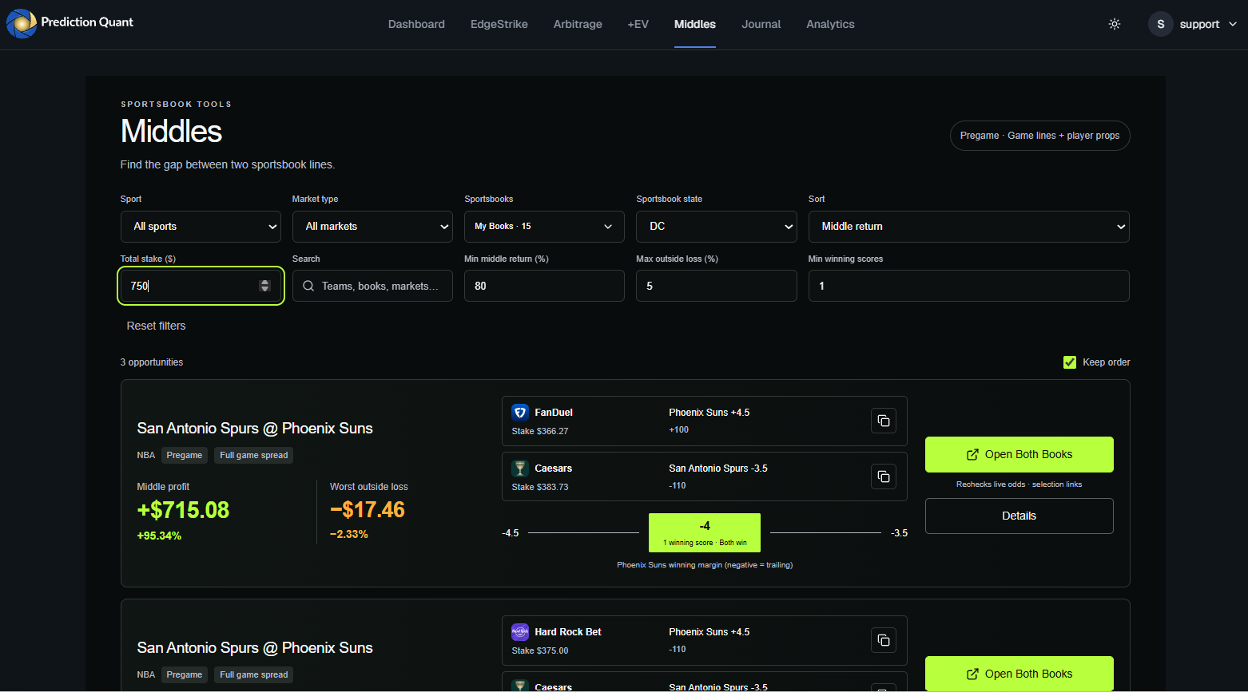
Task: Toggle the light/dark theme sun icon
Action: click(x=1115, y=24)
